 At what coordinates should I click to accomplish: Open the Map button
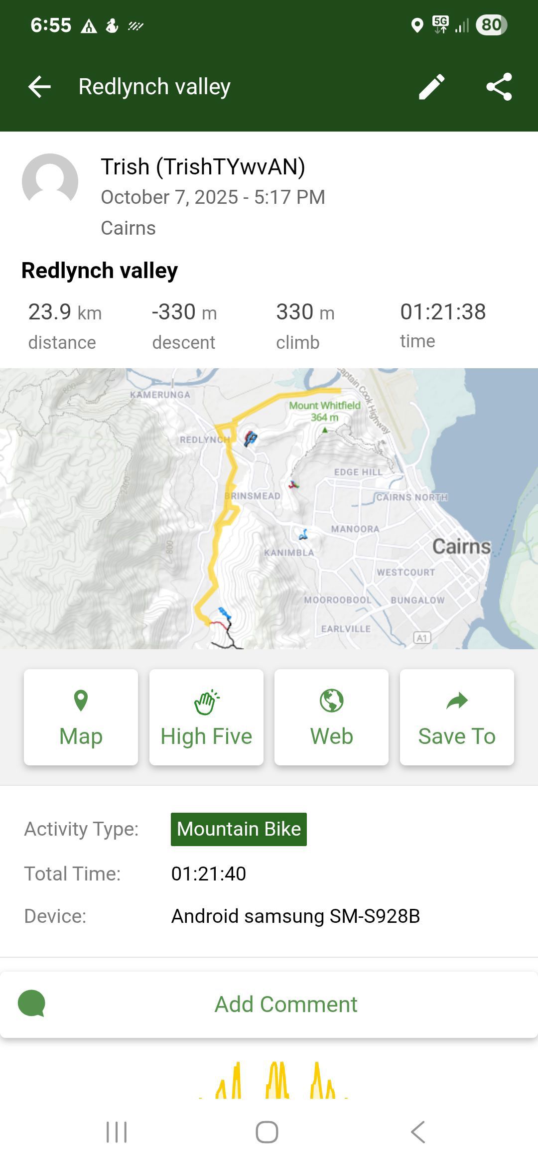[x=81, y=717]
